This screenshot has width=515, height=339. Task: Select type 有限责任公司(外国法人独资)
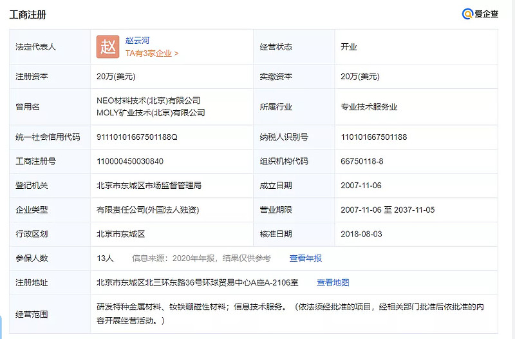coord(147,209)
